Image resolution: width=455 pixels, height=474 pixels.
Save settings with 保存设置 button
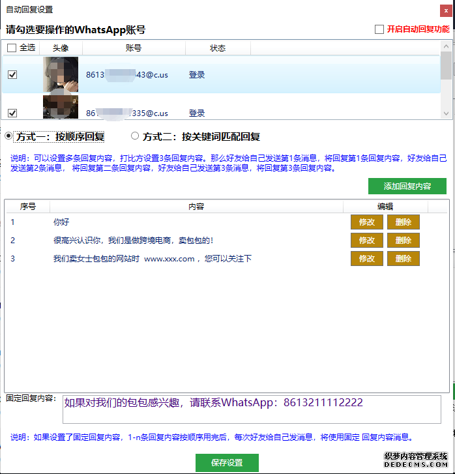point(227,462)
